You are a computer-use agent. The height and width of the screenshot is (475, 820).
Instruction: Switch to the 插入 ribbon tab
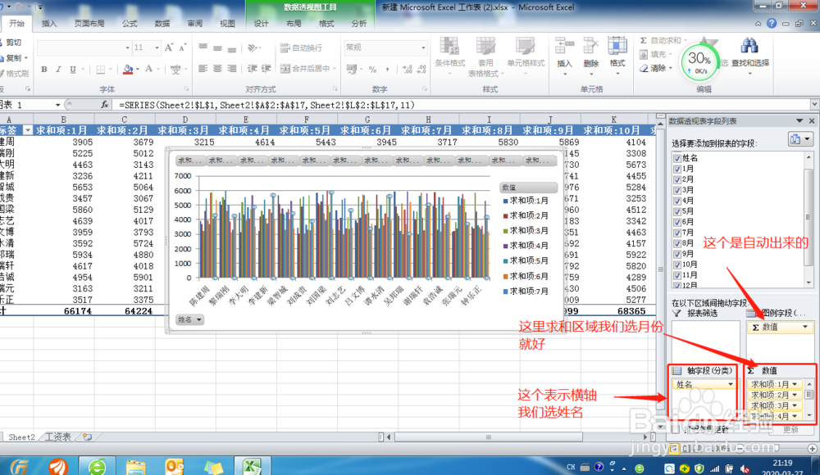coord(49,24)
